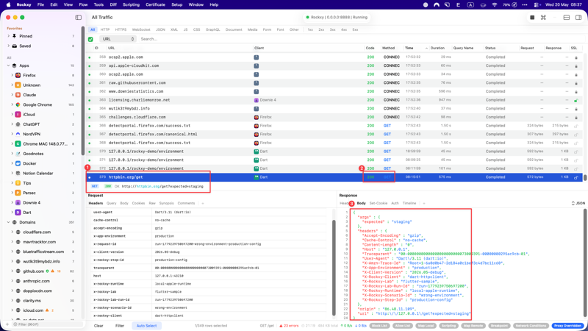Select the Dart app in sidebar
The height and width of the screenshot is (331, 588).
click(27, 212)
